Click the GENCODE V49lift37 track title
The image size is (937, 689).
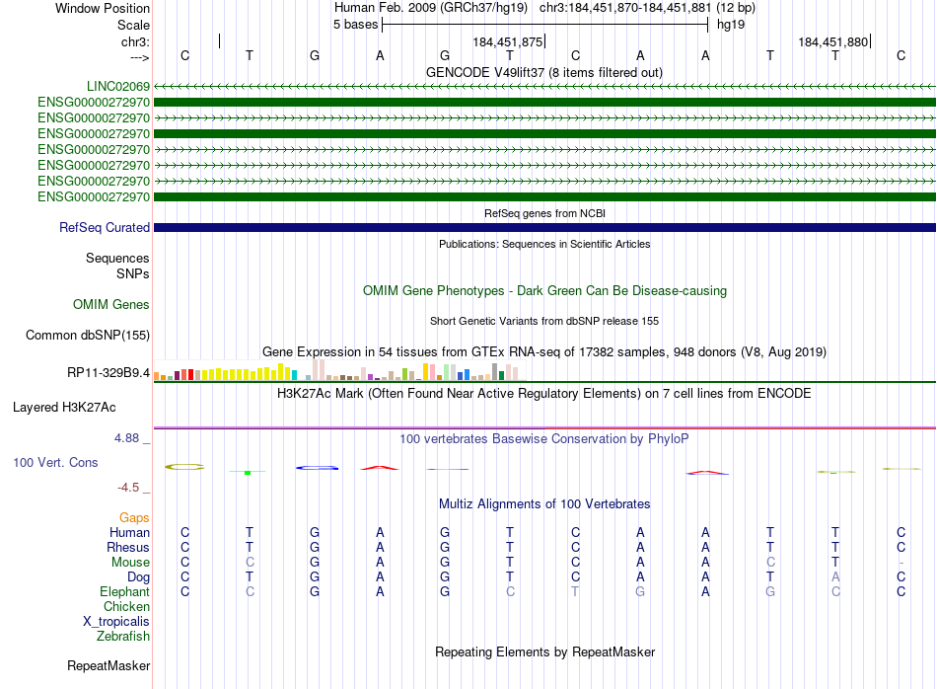[x=543, y=72]
